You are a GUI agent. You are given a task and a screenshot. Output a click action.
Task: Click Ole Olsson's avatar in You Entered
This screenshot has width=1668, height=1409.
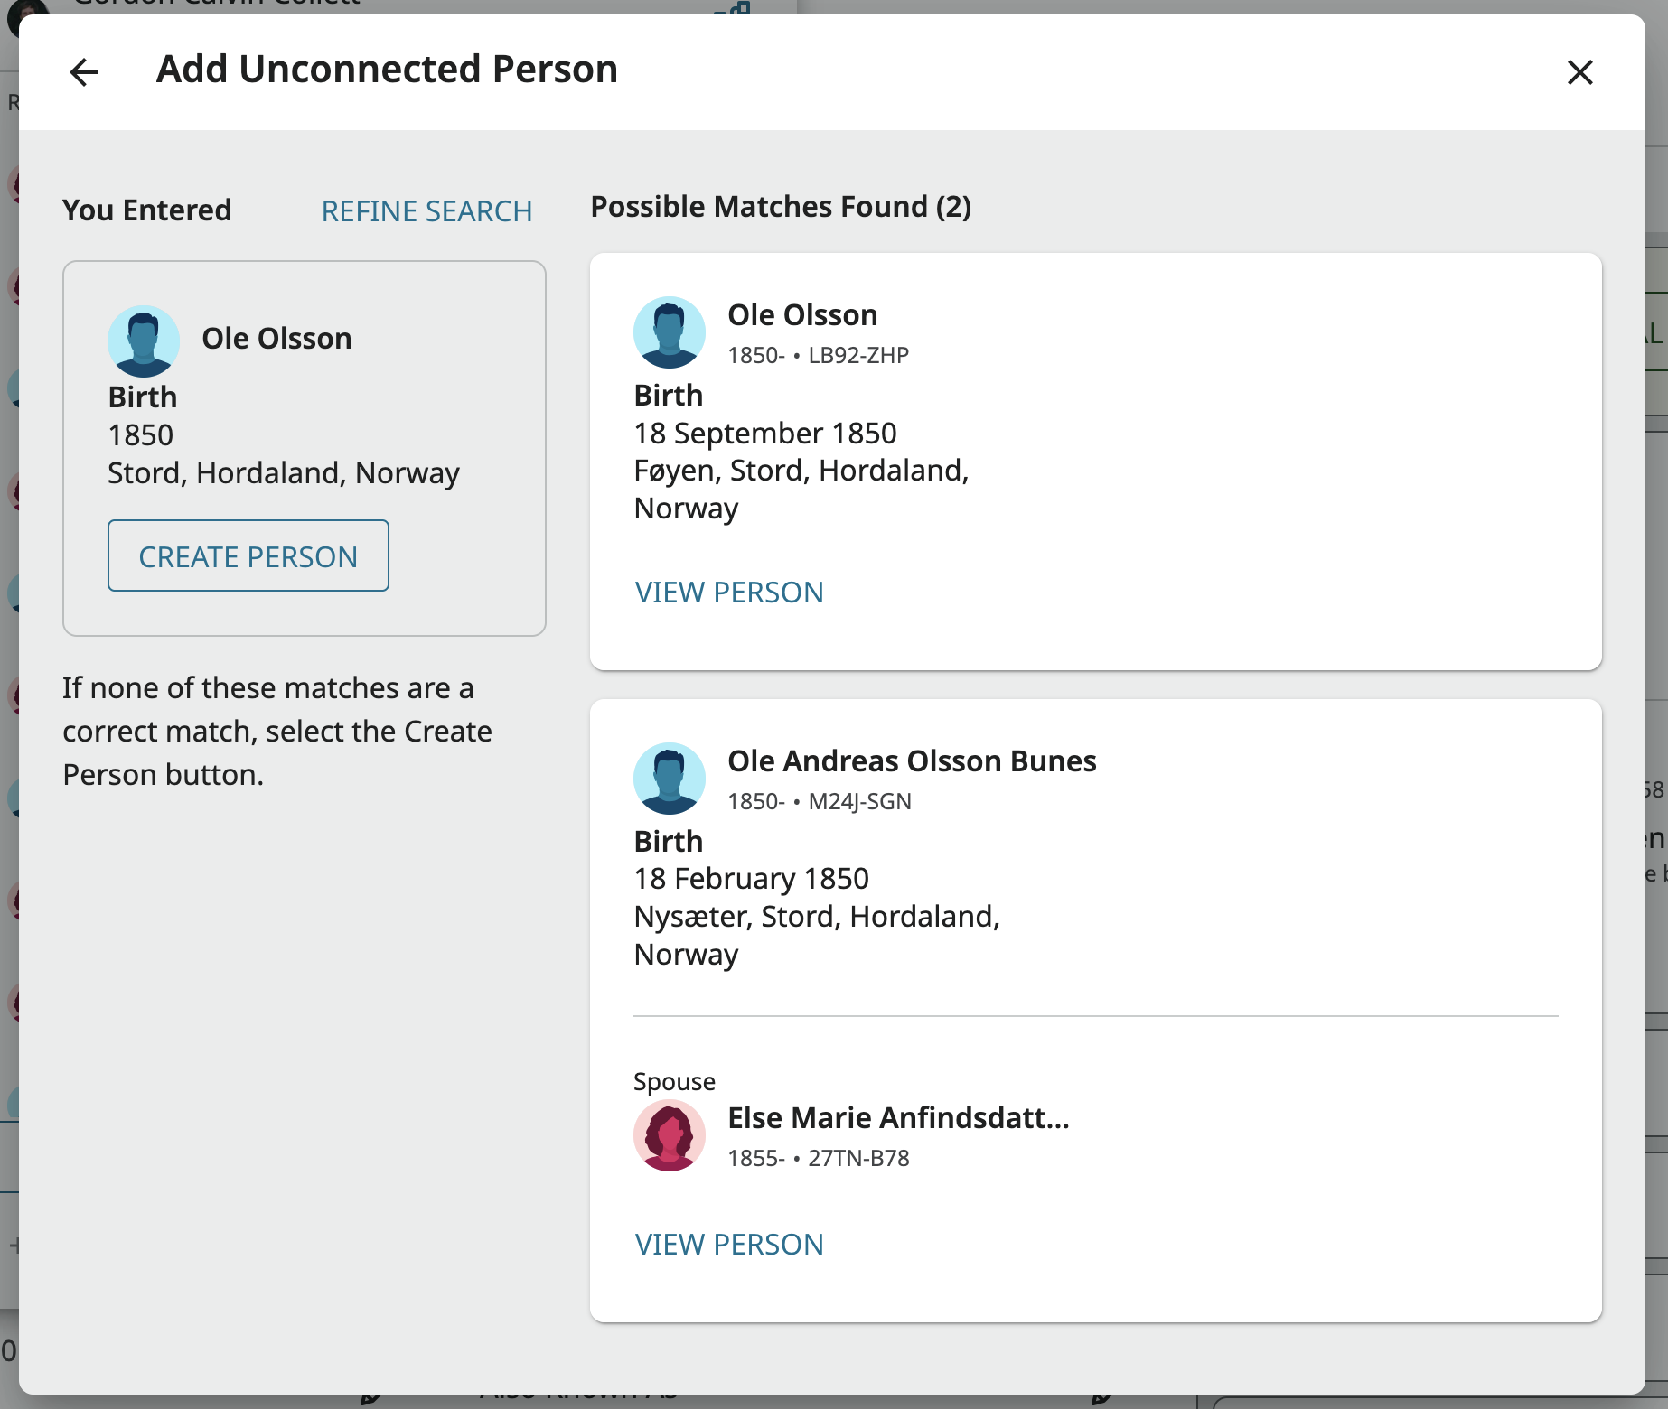click(x=144, y=341)
